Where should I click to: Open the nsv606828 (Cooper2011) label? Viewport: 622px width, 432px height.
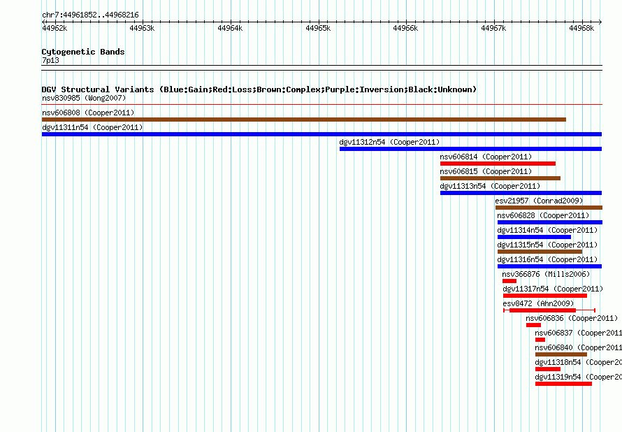pos(543,215)
